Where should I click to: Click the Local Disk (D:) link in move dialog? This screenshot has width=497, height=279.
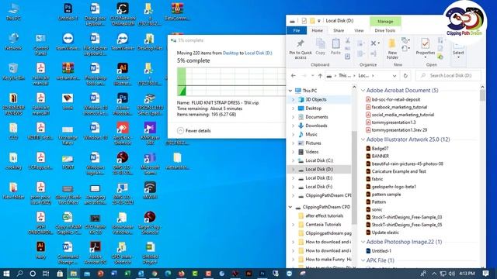click(x=258, y=53)
